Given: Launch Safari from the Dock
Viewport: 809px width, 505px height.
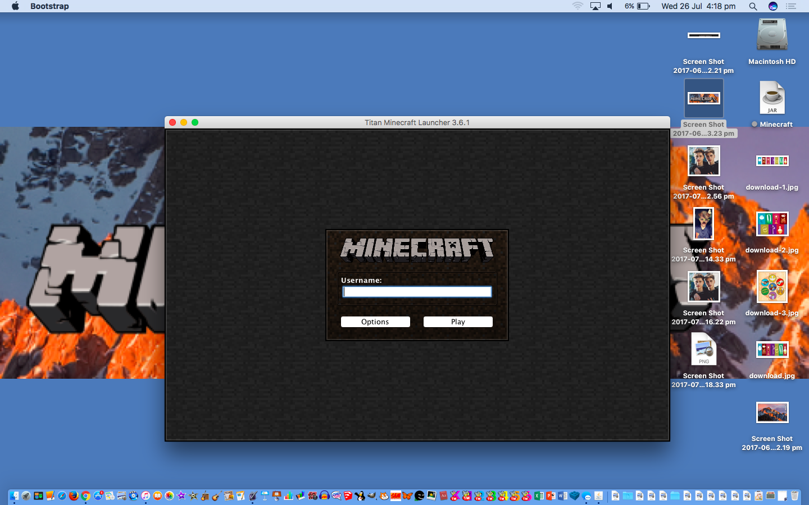Looking at the screenshot, I should point(62,495).
